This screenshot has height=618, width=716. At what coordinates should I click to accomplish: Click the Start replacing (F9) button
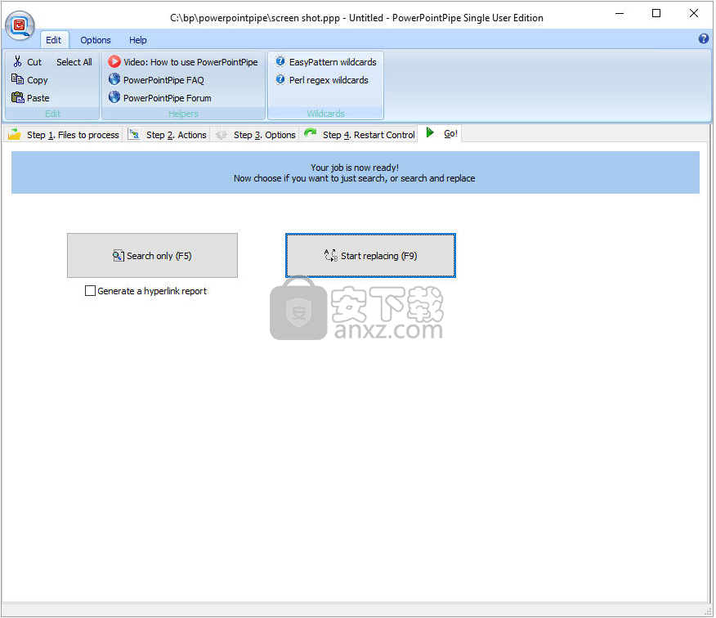click(371, 256)
